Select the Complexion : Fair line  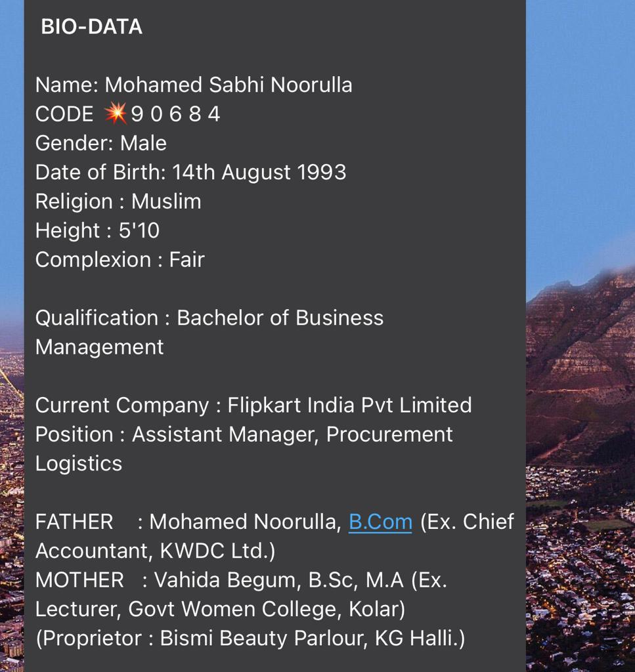120,260
